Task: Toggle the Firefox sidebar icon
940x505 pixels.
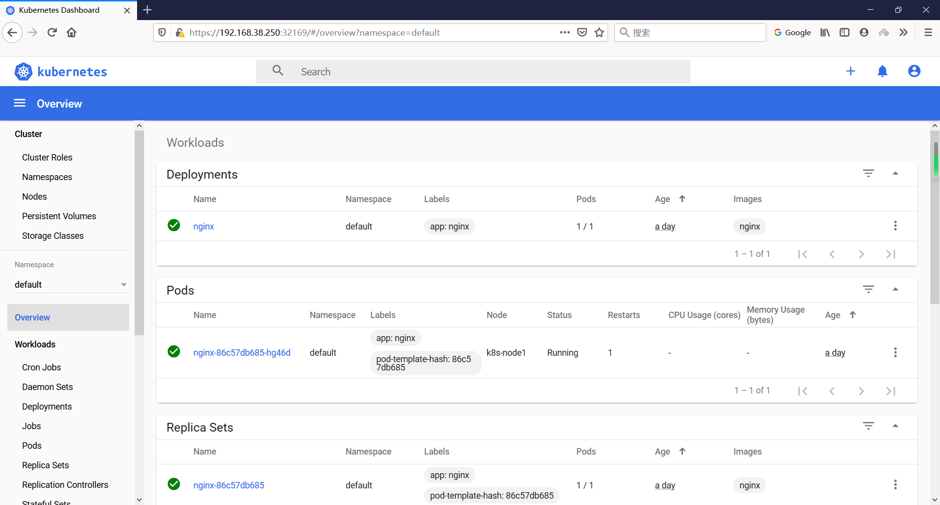Action: pos(845,33)
